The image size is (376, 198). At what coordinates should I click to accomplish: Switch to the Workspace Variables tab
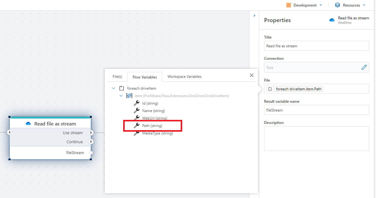click(x=184, y=77)
